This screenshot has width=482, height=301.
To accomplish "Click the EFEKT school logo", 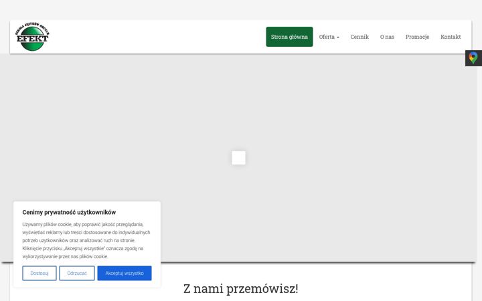I will (x=32, y=37).
